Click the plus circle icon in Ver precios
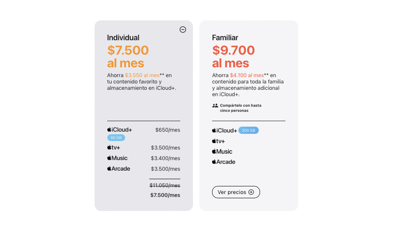The image size is (411, 230). 251,192
